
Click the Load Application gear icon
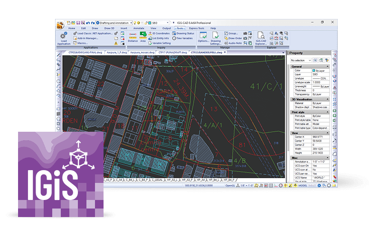pyautogui.click(x=64, y=36)
